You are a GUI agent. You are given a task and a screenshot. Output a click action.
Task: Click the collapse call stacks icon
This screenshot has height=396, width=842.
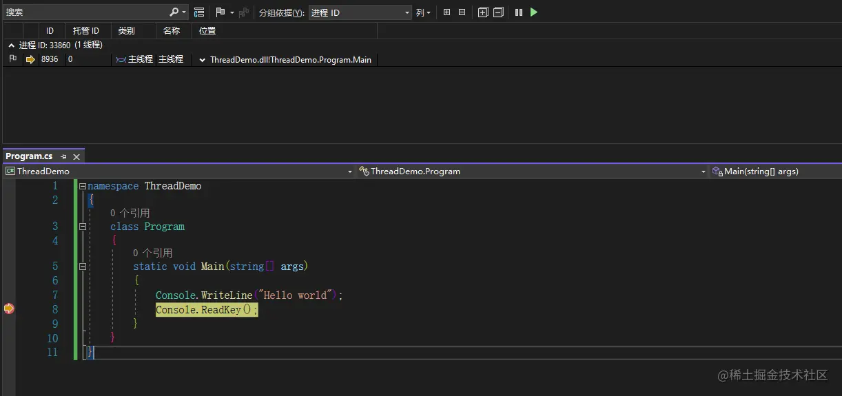pyautogui.click(x=498, y=12)
